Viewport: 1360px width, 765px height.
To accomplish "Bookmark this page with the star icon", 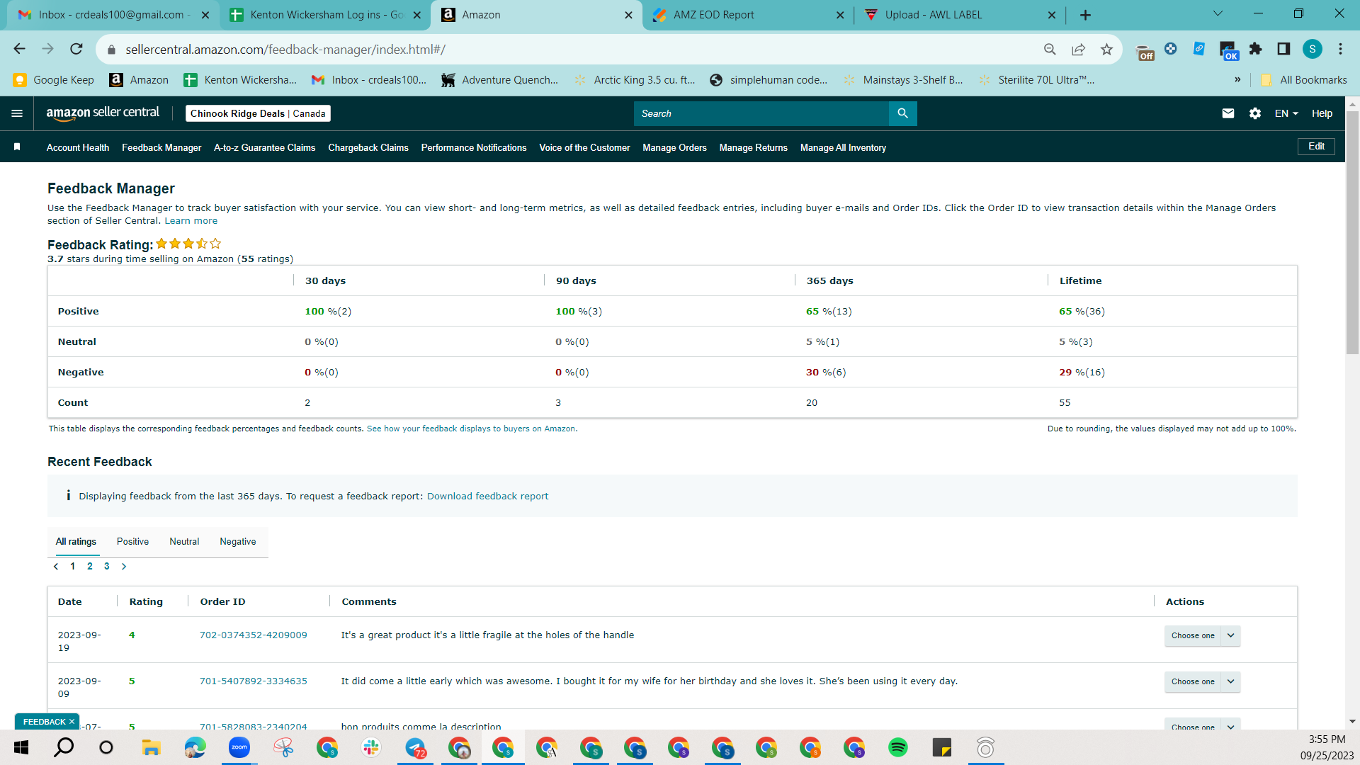I will click(1106, 49).
